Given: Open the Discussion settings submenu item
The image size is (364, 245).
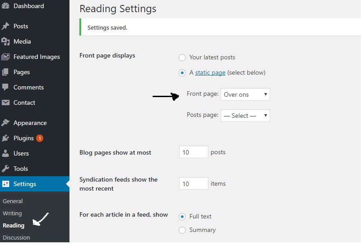Looking at the screenshot, I should (x=16, y=238).
